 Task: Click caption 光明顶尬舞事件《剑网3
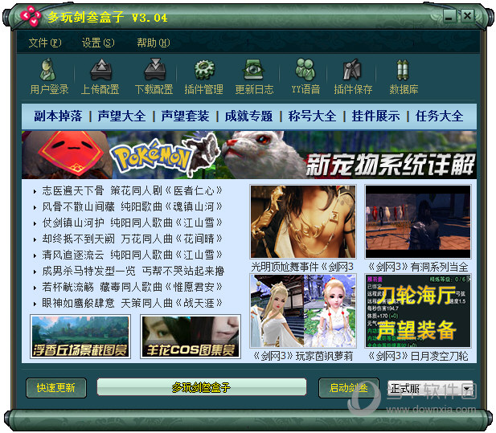click(x=302, y=267)
